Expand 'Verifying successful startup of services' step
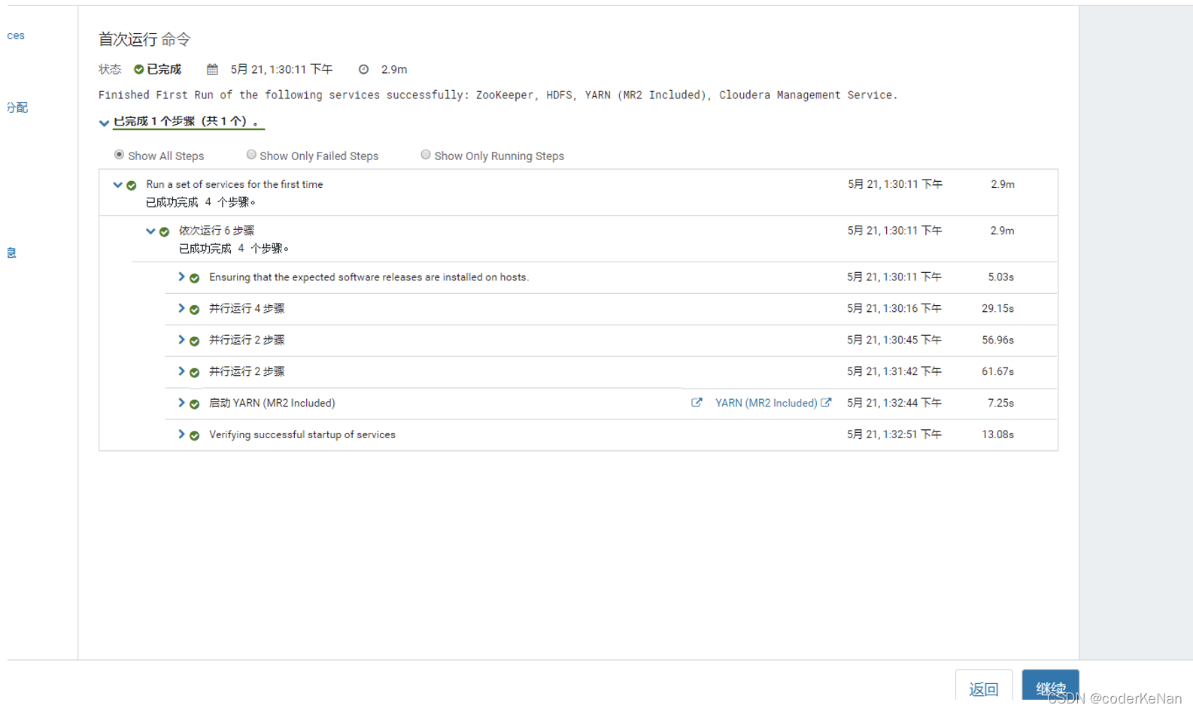Viewport: 1193px width, 711px height. pyautogui.click(x=181, y=434)
